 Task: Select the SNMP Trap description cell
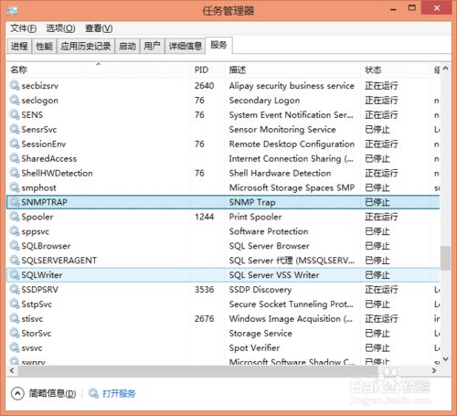pos(252,202)
